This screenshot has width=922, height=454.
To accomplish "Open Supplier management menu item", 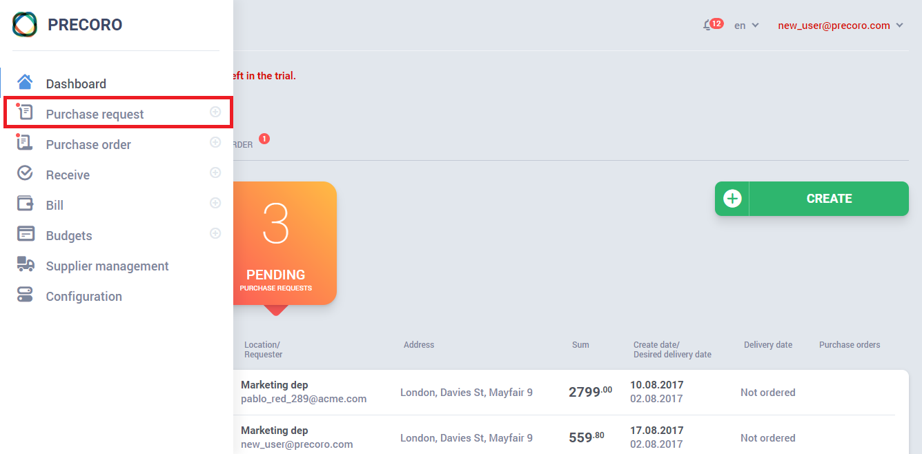I will [107, 266].
